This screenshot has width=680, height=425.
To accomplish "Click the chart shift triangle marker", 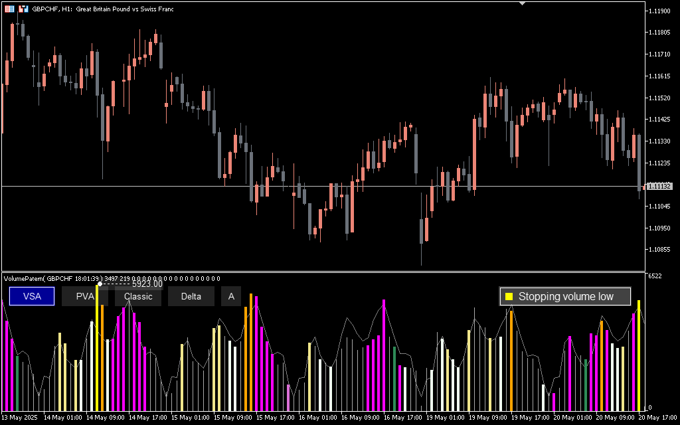I will coord(523,3).
